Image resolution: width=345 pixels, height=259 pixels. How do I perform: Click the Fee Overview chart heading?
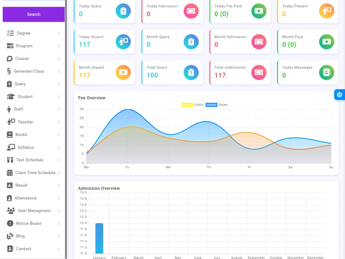92,98
